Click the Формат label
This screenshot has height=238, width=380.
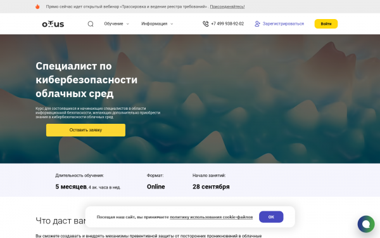(155, 175)
